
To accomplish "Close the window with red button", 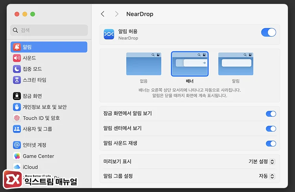I will coord(17,14).
